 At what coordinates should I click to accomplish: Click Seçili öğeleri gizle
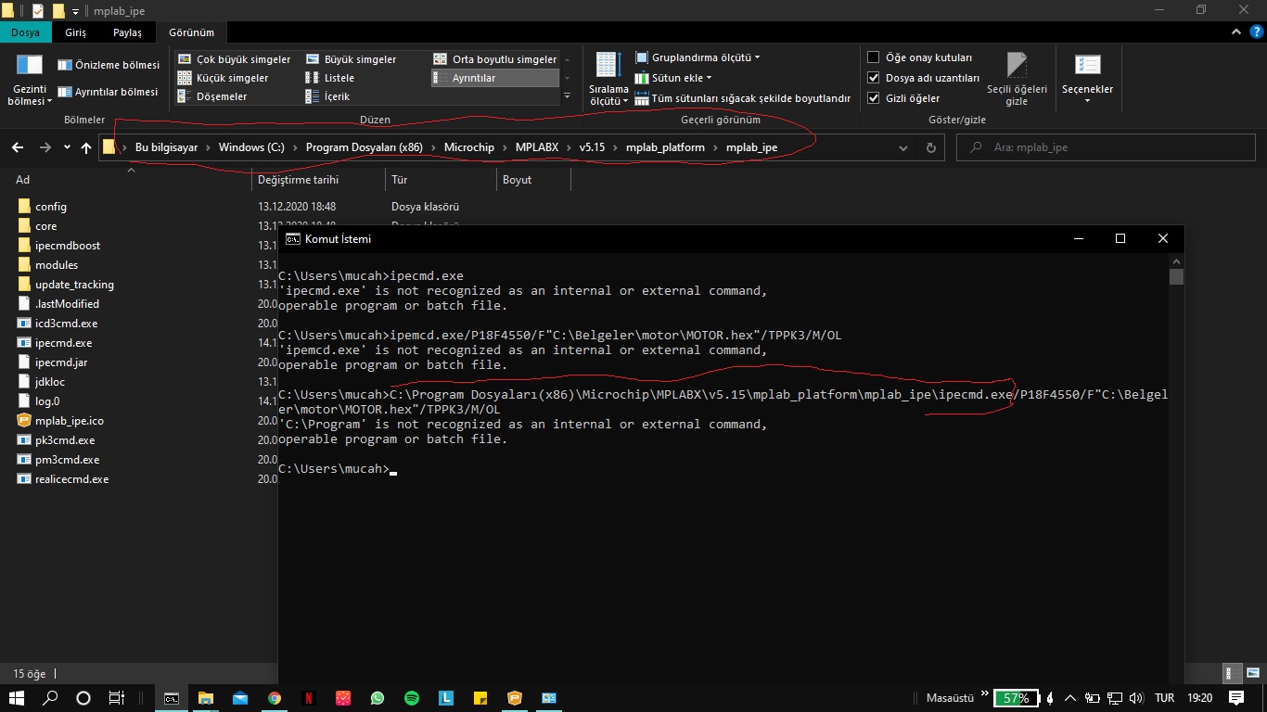pos(1017,79)
